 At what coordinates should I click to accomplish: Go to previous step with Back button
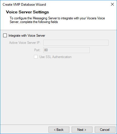click(x=59, y=130)
